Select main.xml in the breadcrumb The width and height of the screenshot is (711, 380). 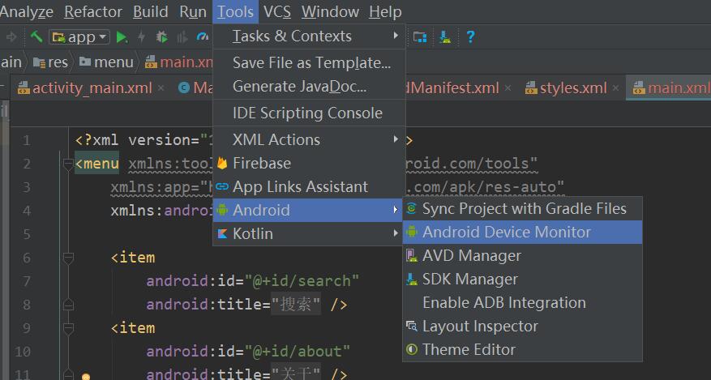(178, 62)
